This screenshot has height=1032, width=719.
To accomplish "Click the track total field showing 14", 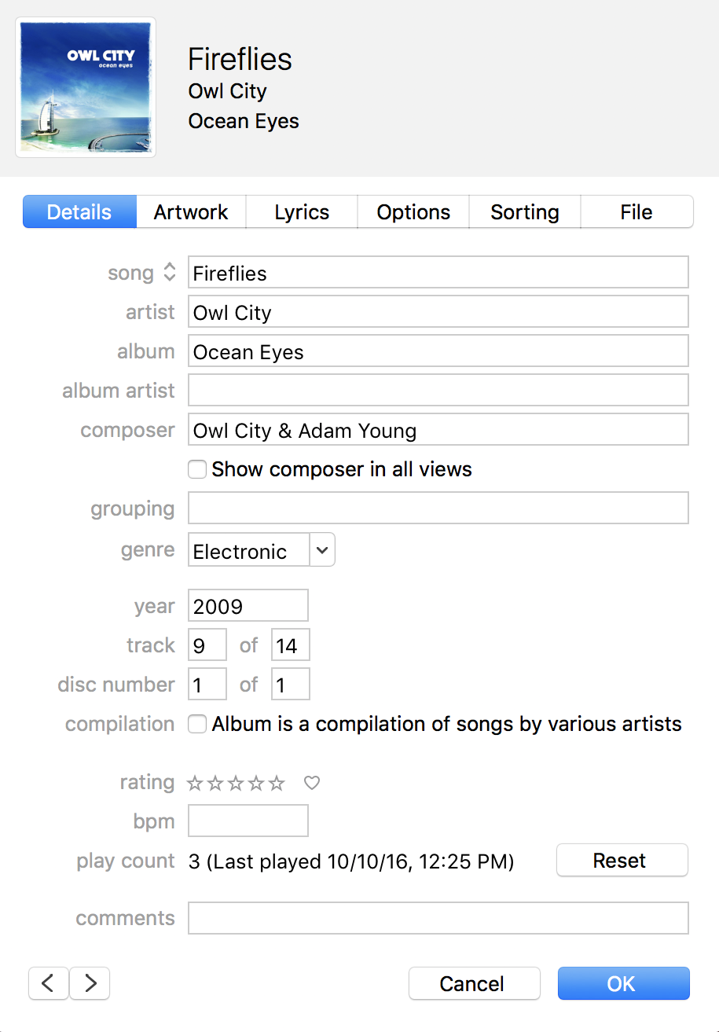I will (x=291, y=645).
